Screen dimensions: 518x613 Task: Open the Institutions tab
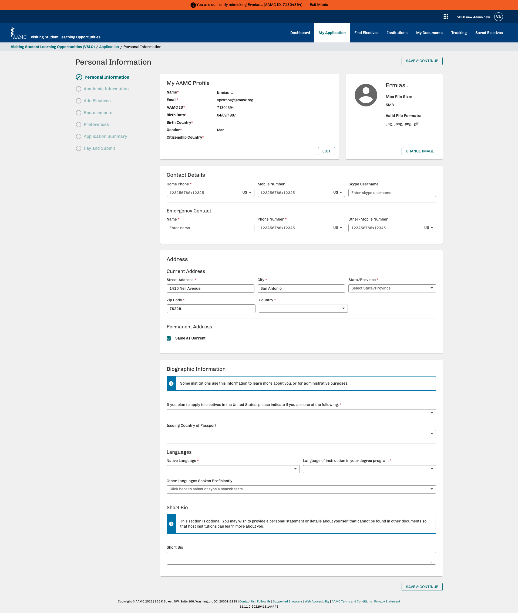click(397, 33)
